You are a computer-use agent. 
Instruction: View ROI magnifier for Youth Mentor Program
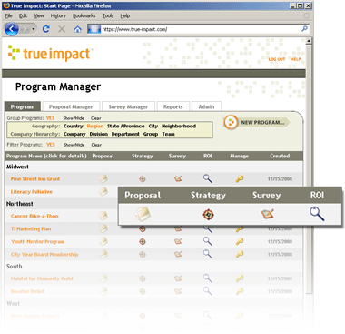[207, 241]
